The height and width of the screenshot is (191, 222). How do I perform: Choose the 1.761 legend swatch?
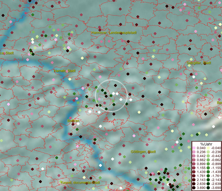[x=194, y=176]
